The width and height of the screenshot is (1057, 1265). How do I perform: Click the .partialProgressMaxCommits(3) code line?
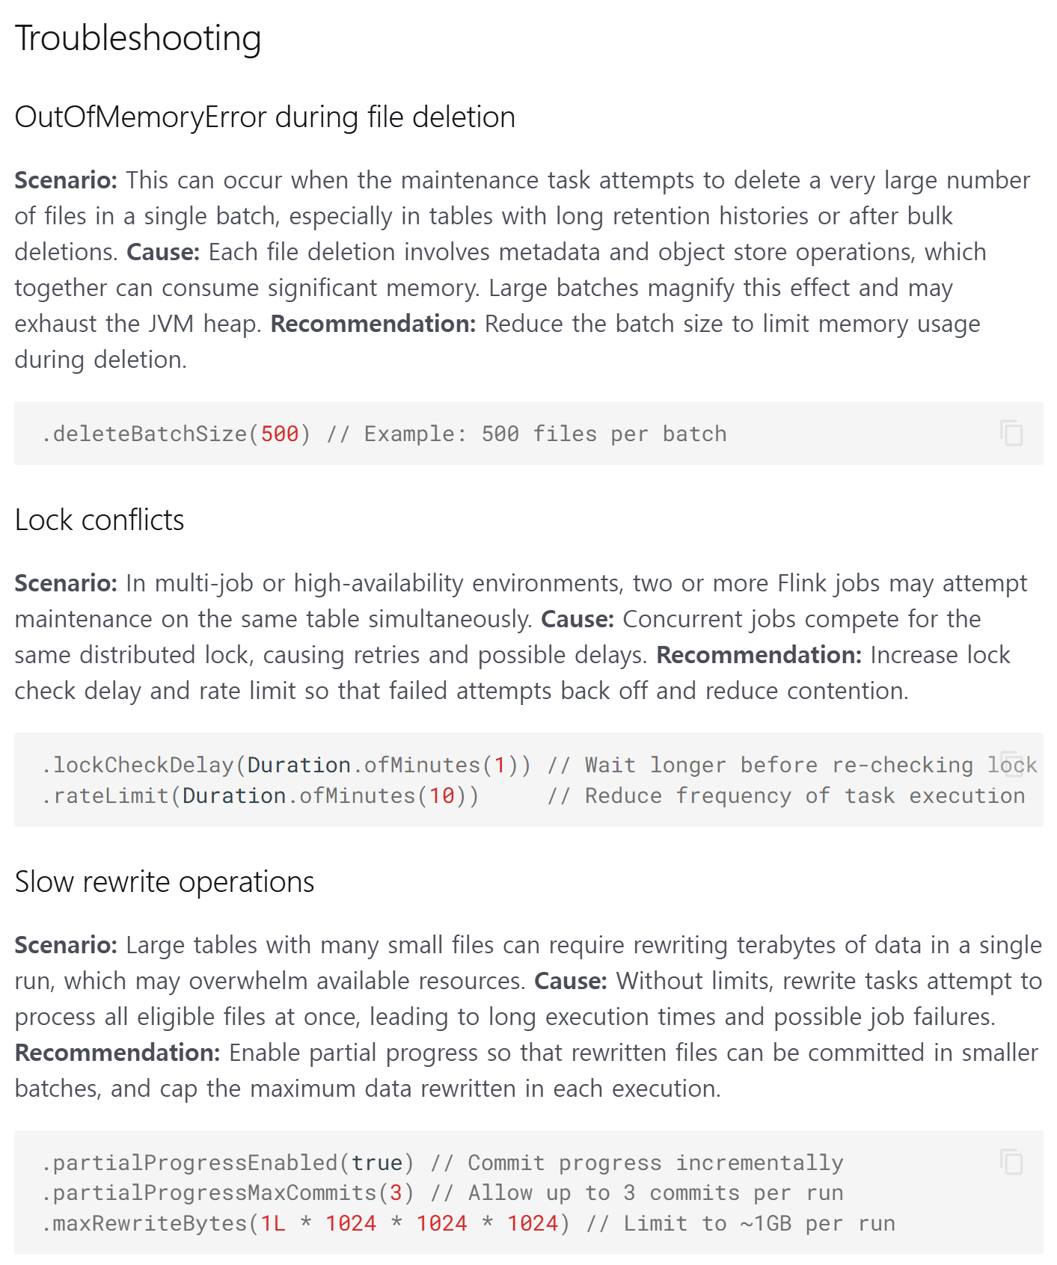443,1192
